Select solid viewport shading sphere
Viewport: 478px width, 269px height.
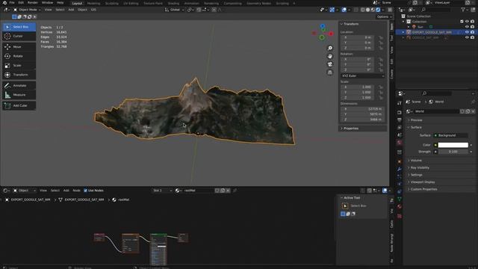367,10
